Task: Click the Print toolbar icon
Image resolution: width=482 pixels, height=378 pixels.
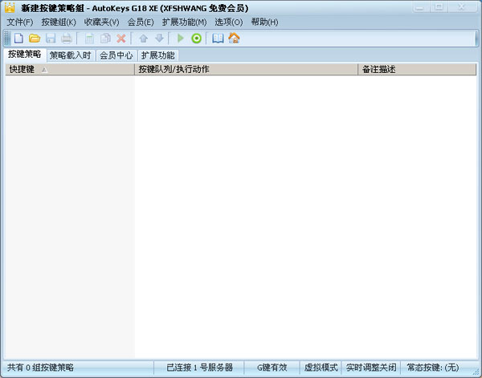Action: coord(67,39)
